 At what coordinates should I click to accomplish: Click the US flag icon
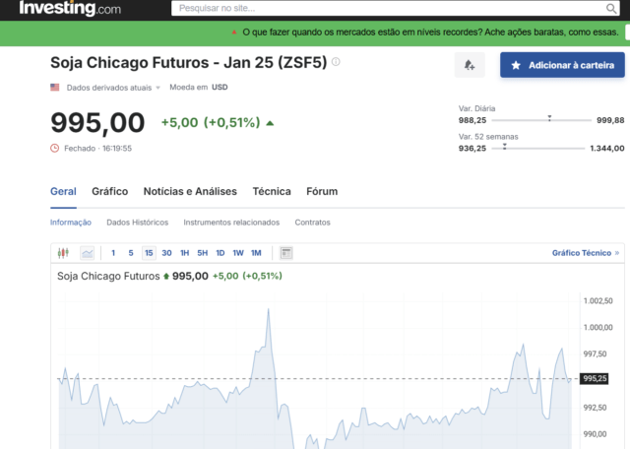click(55, 88)
